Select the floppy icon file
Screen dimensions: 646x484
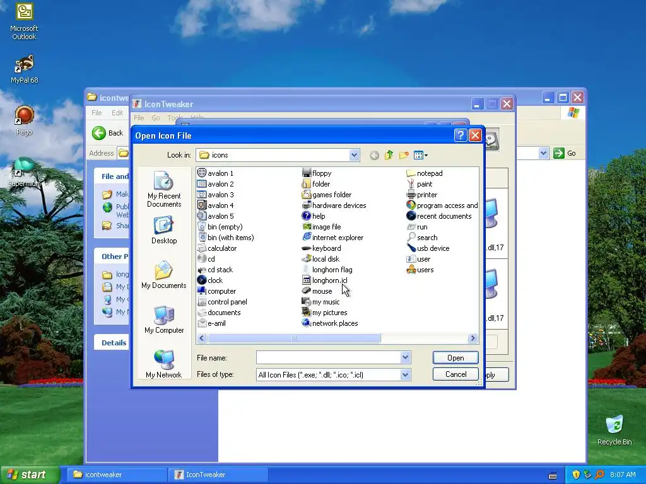coord(317,173)
